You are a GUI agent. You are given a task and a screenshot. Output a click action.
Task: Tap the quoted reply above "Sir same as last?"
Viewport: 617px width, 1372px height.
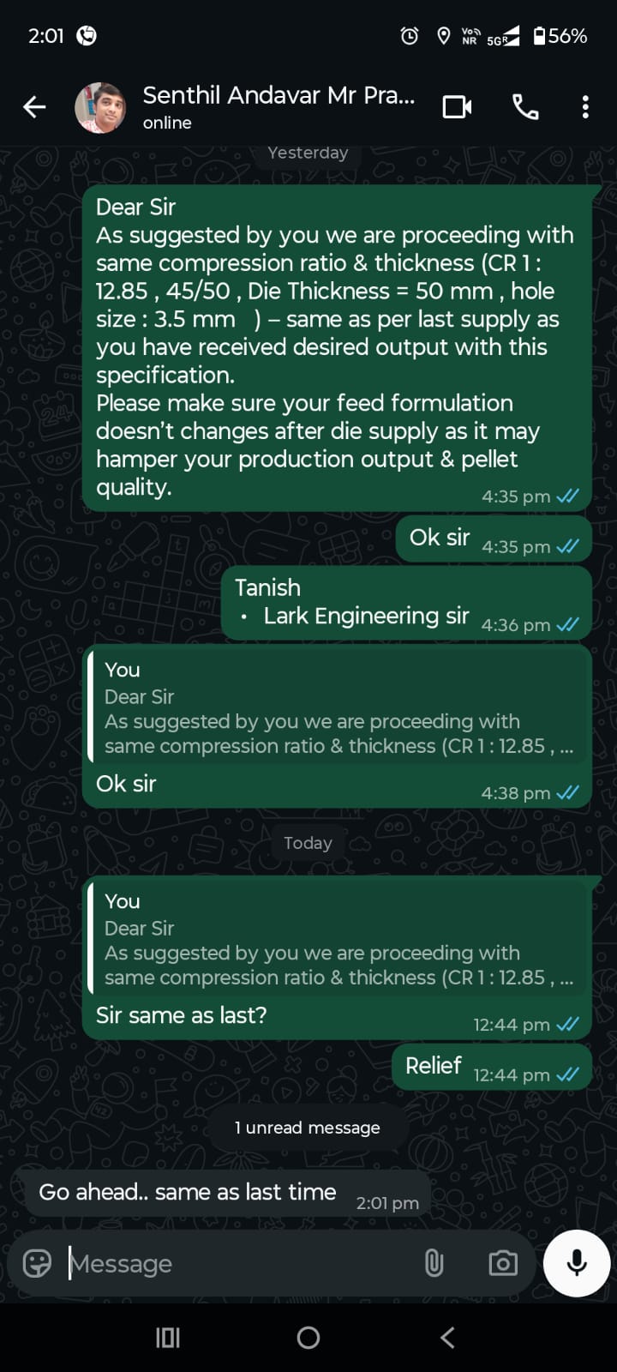(338, 940)
